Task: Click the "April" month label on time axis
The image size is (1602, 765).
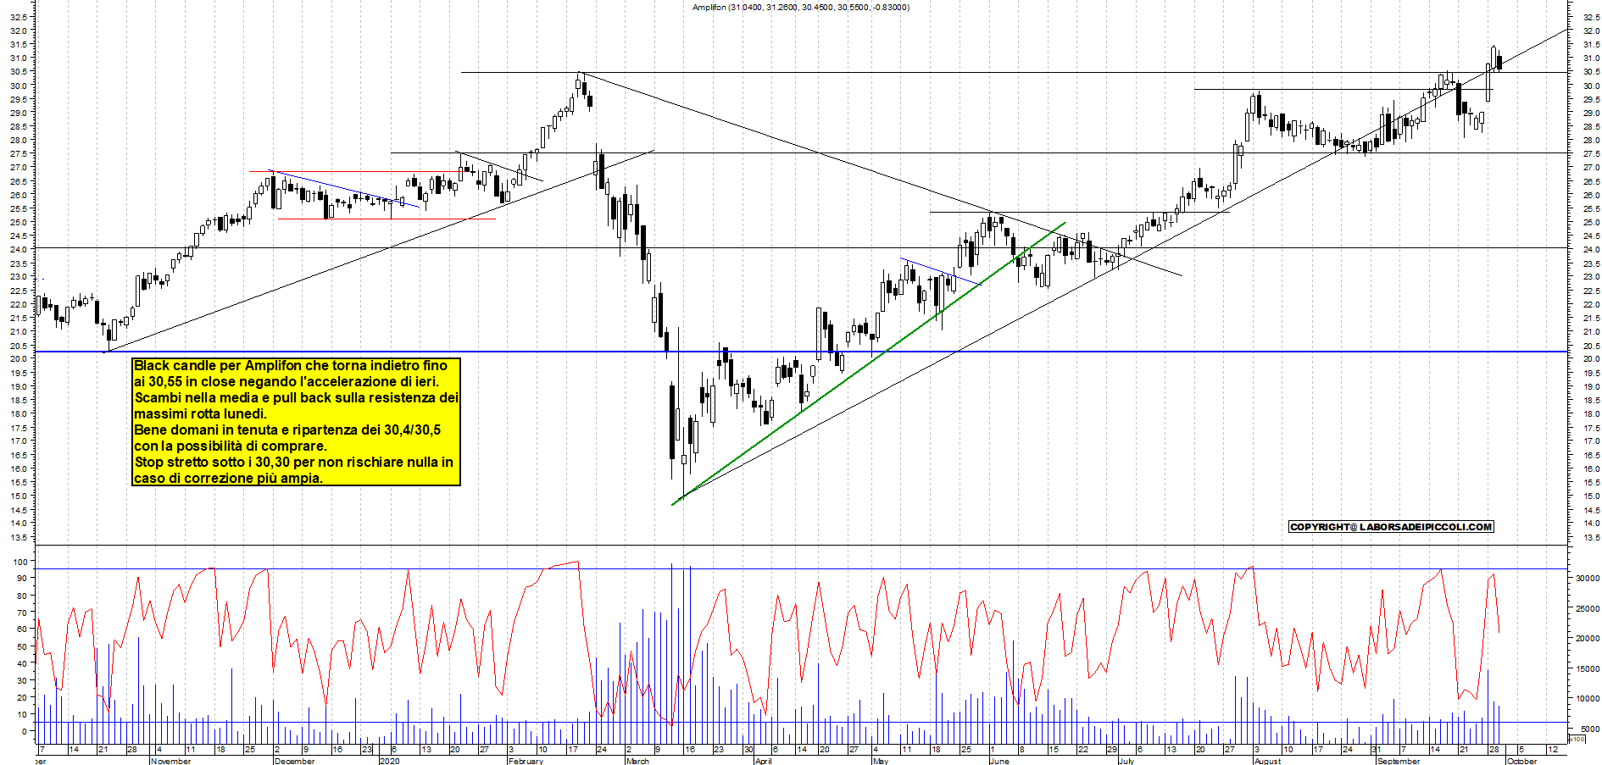Action: [763, 761]
